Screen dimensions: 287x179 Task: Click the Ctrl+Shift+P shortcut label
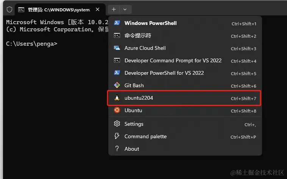[243, 137]
